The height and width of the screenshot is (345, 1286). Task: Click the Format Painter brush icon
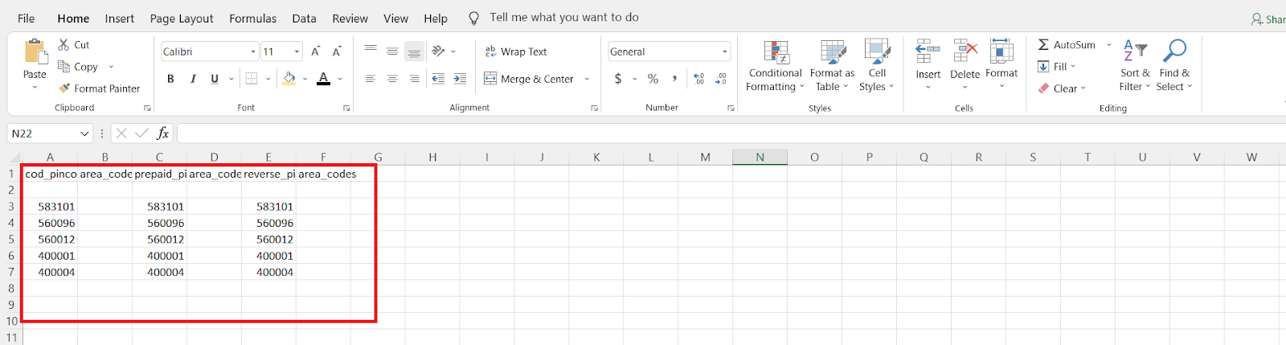tap(64, 88)
